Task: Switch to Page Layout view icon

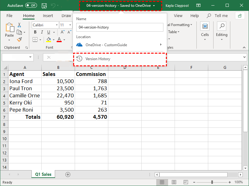Action: (x=174, y=182)
